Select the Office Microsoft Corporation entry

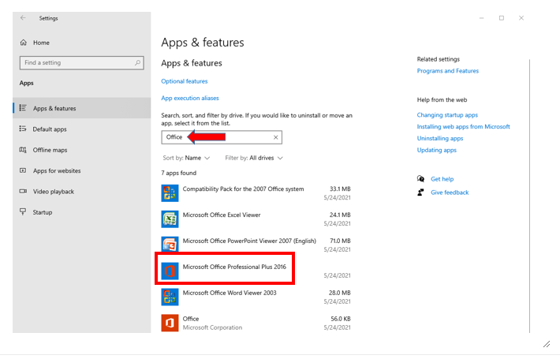(256, 323)
